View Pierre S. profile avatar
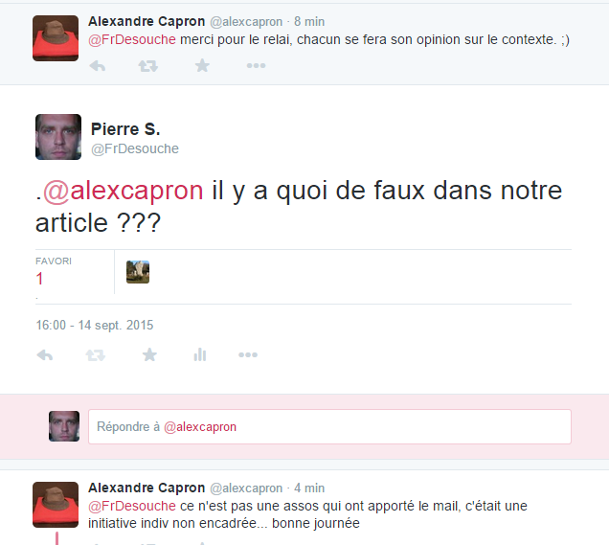609x545 pixels. point(58,137)
